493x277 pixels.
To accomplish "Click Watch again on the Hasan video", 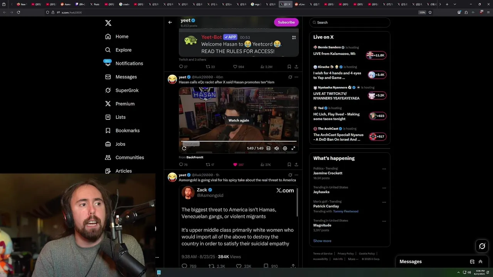I will pos(239,120).
